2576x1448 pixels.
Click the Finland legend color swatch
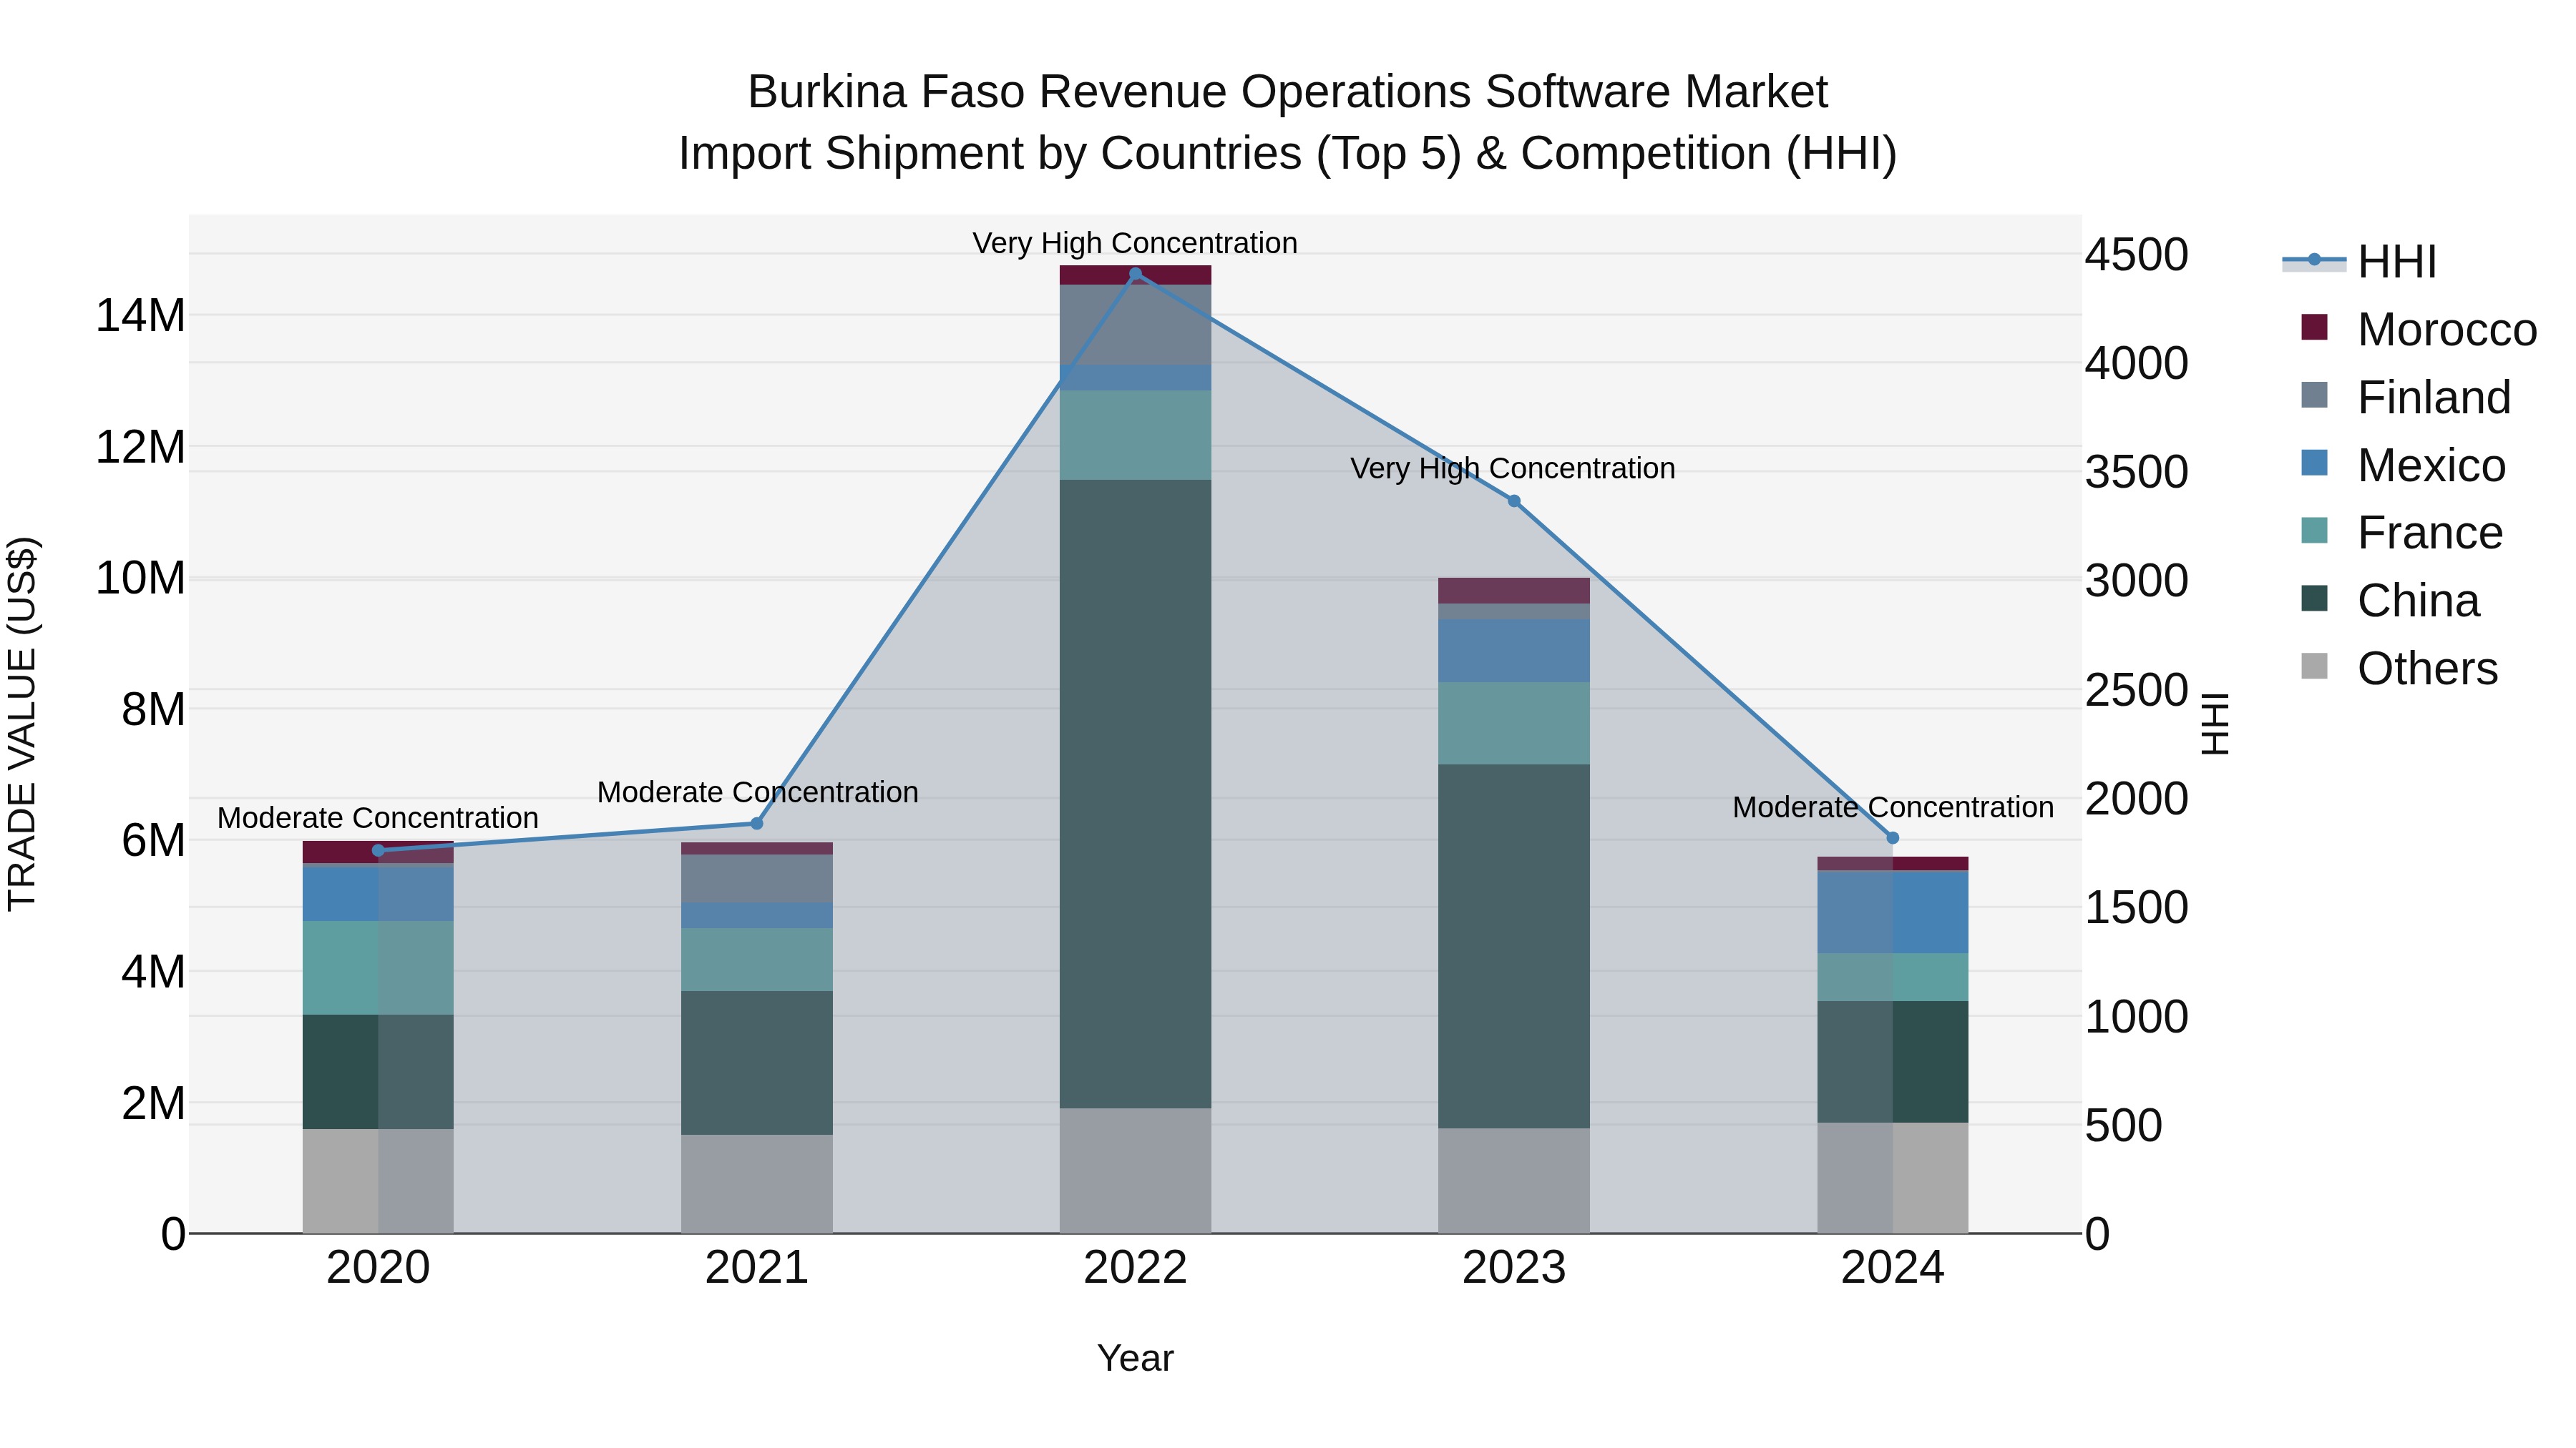2314,395
